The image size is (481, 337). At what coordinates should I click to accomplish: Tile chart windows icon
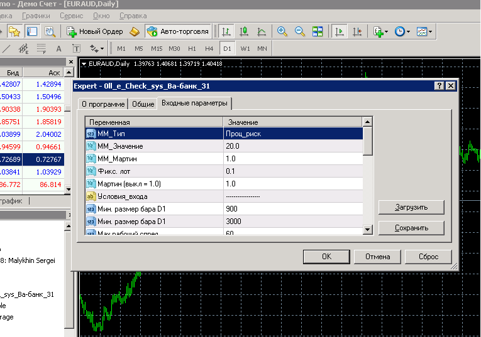pyautogui.click(x=318, y=31)
